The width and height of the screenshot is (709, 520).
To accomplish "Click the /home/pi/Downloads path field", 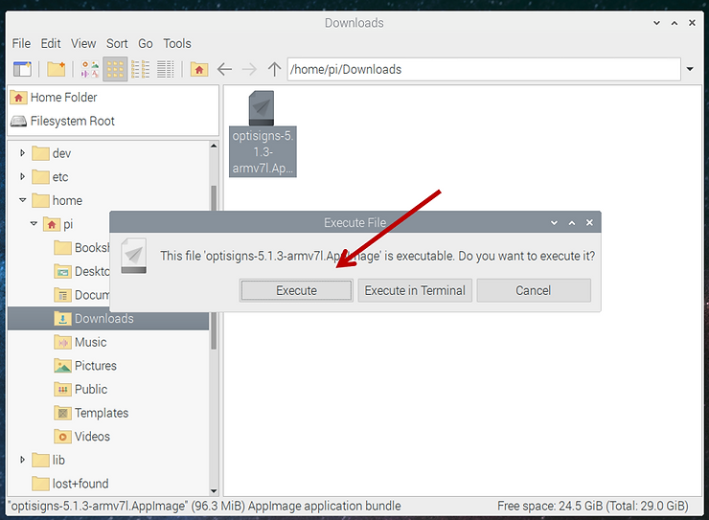I will [484, 69].
